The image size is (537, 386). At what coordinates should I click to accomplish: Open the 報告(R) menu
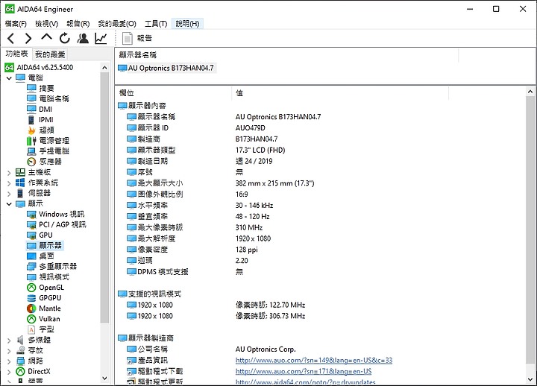coord(78,24)
